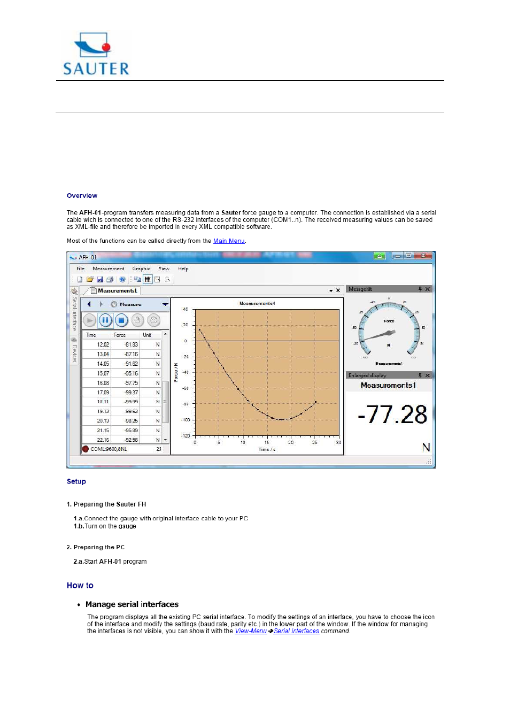Select the time cell 17.09

pyautogui.click(x=96, y=392)
